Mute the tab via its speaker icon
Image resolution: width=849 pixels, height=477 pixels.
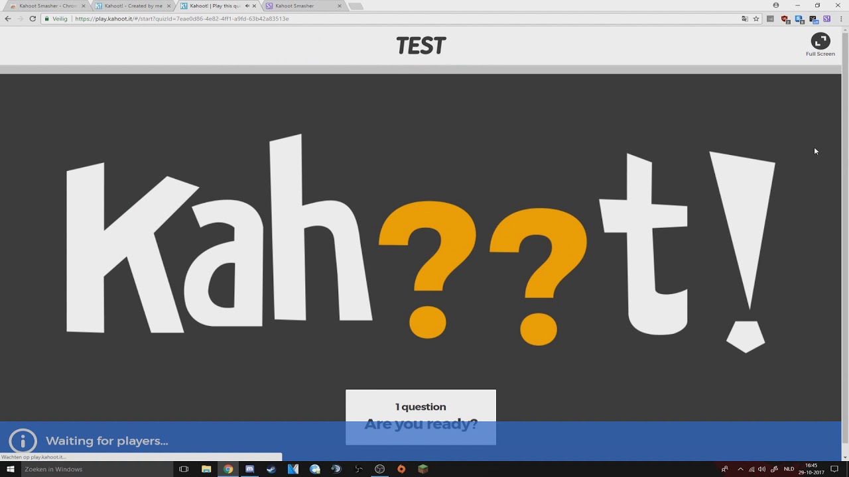click(247, 6)
